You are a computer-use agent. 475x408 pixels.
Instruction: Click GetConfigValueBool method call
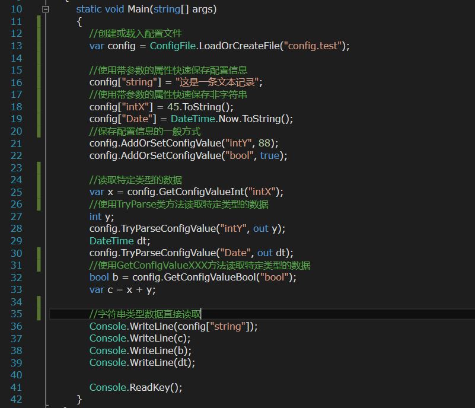click(210, 277)
